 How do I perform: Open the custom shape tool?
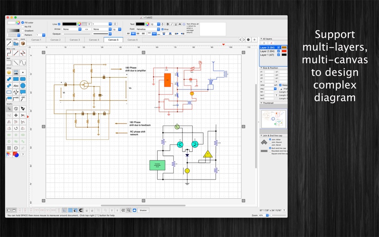coord(16,43)
